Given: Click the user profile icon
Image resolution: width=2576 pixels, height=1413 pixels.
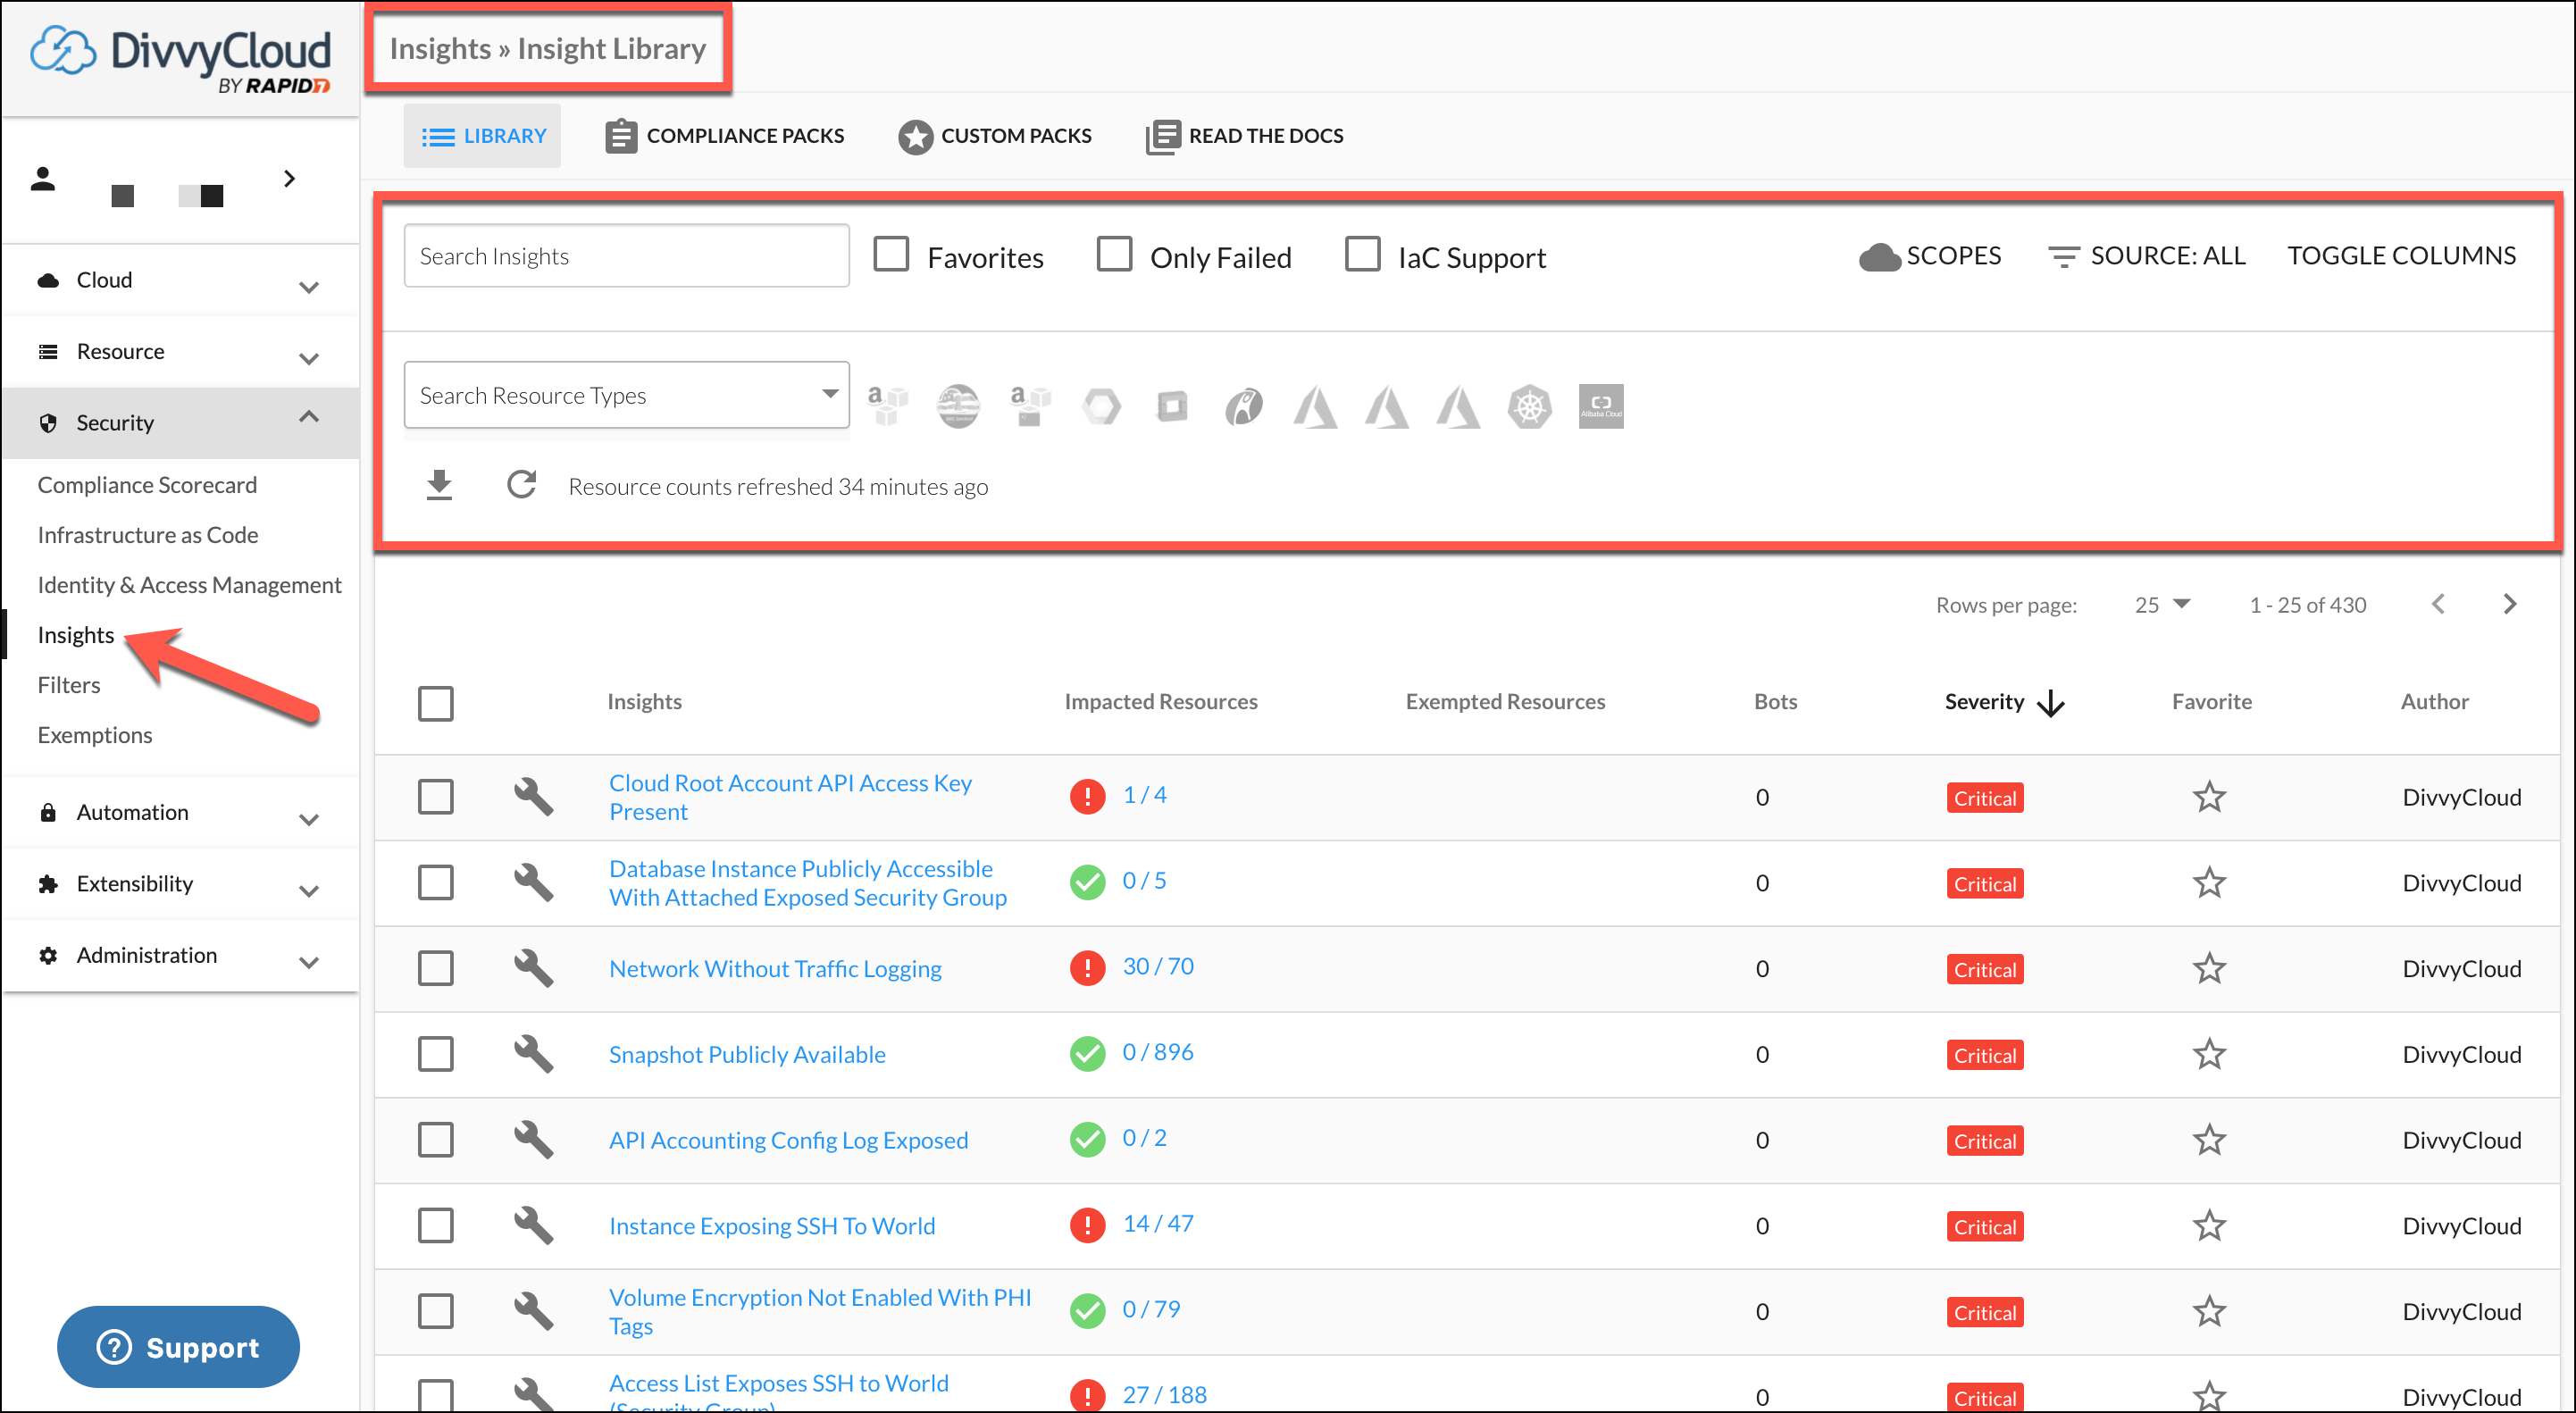Looking at the screenshot, I should pos(43,179).
